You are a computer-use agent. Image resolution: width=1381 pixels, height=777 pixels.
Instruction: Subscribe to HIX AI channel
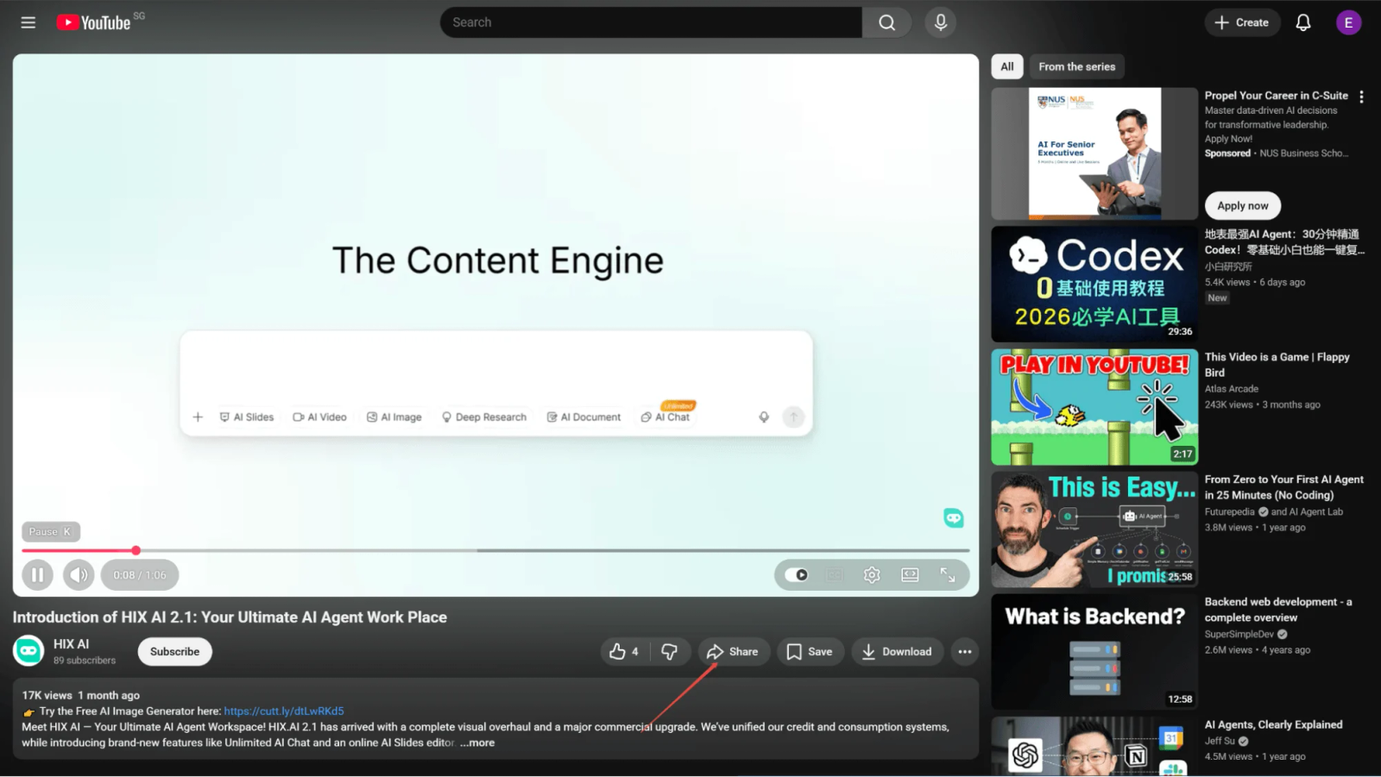(x=174, y=652)
